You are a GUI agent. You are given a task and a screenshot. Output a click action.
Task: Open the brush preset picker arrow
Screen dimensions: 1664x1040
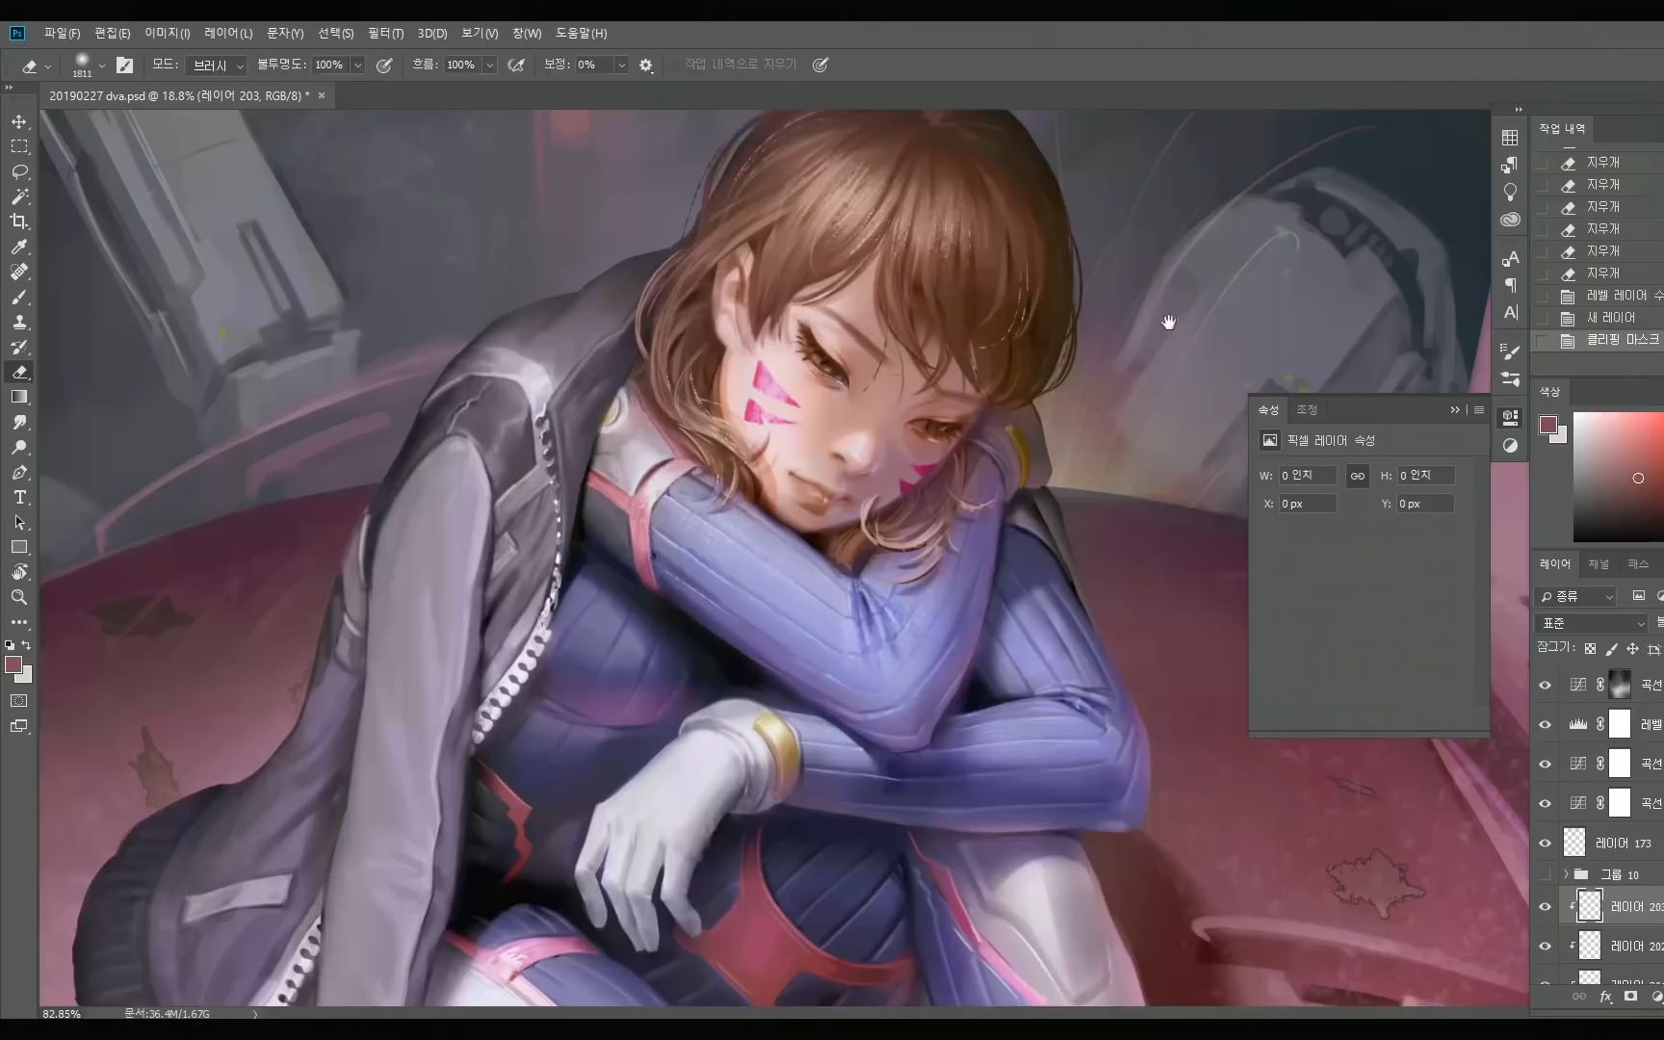point(101,66)
